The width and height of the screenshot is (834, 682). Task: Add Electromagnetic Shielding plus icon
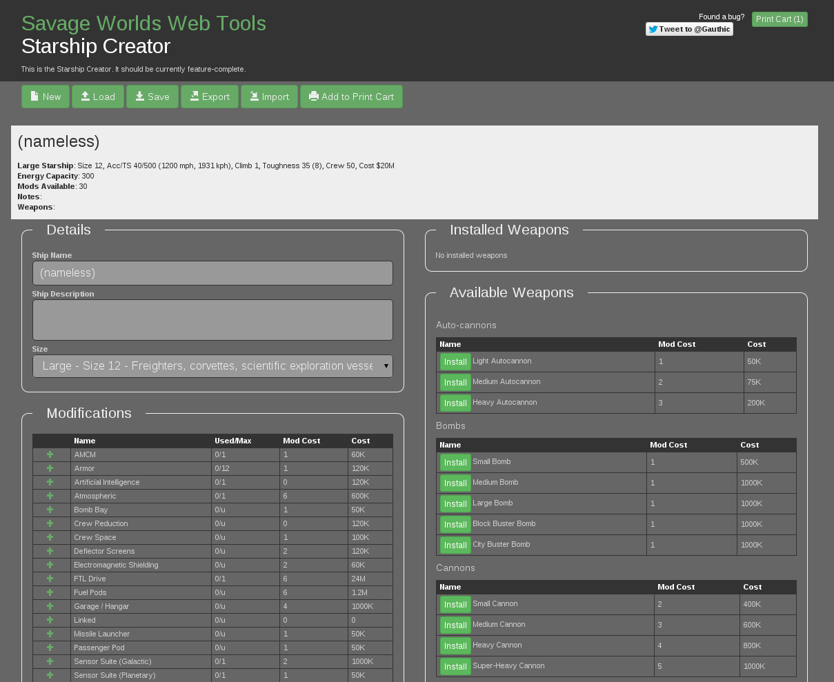click(50, 565)
